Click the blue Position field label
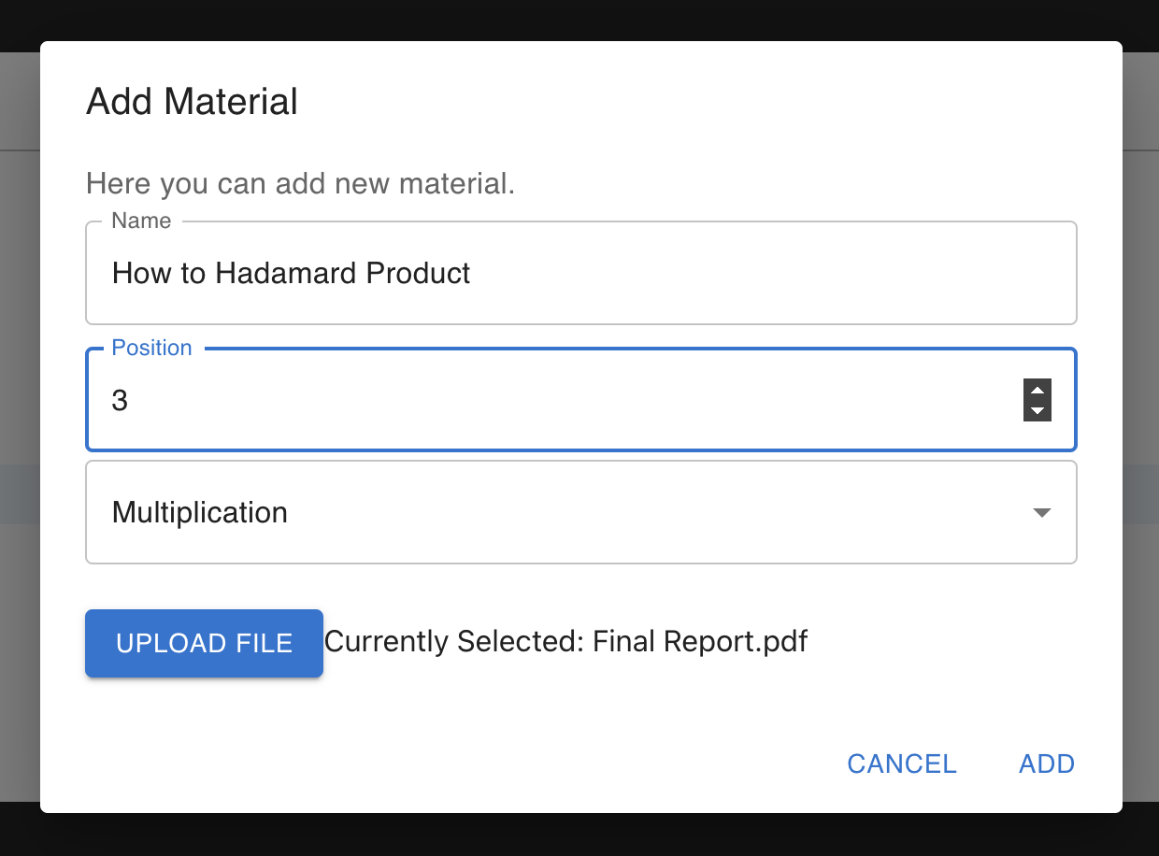Viewport: 1159px width, 856px height. (x=151, y=348)
